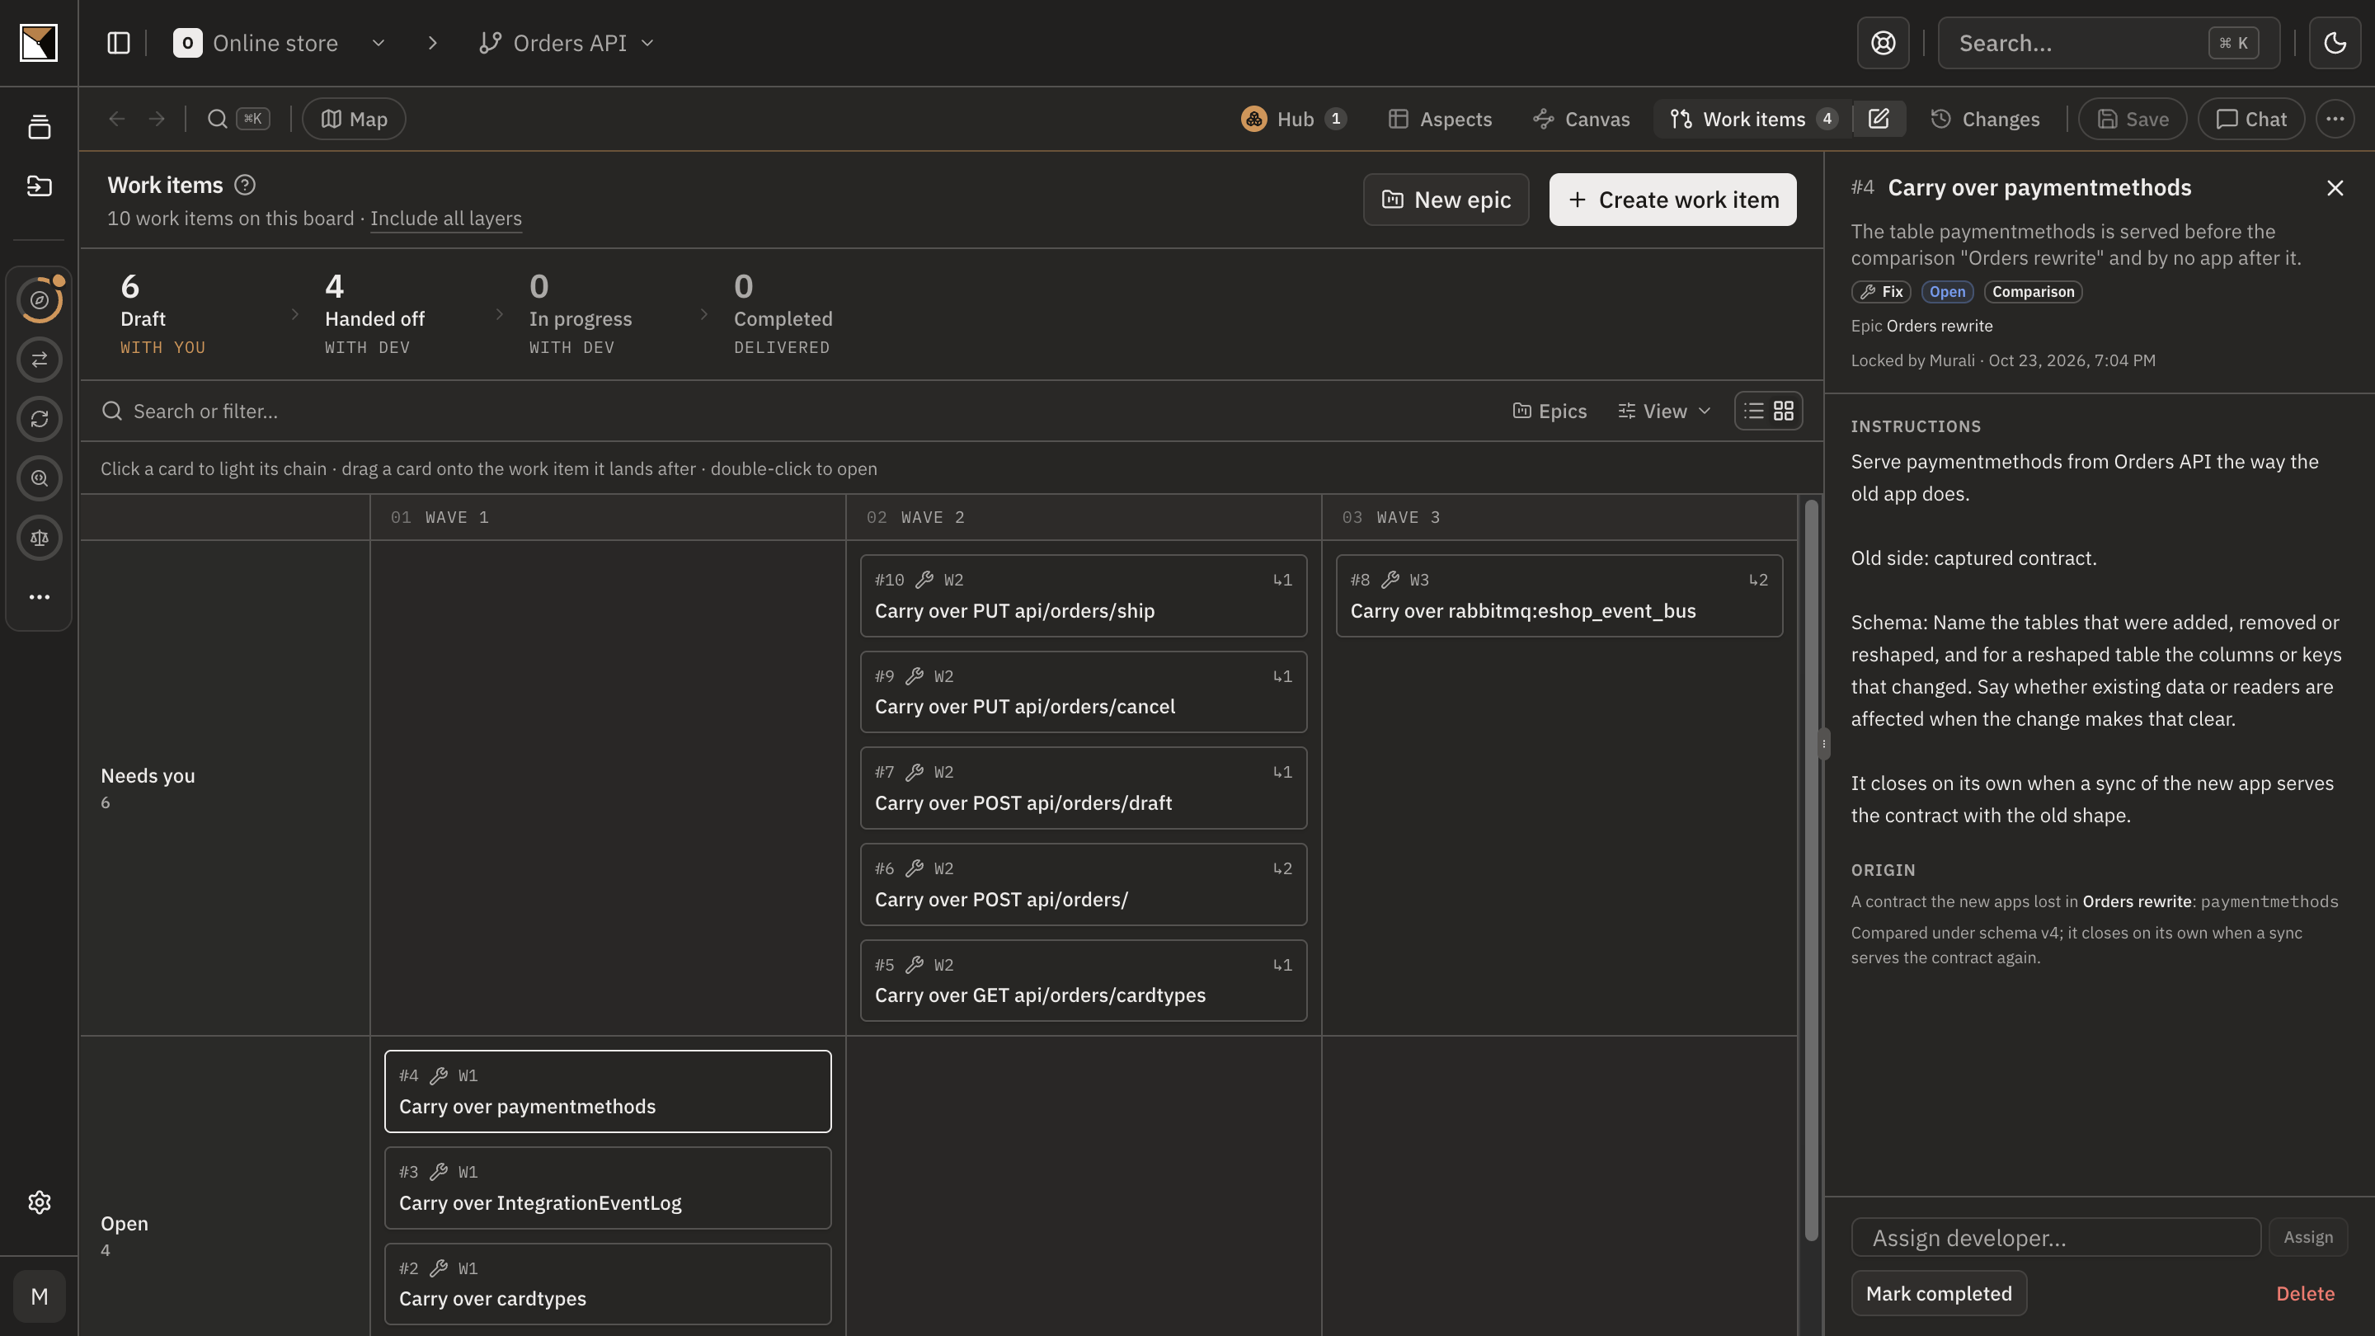Open the magnifier inspect icon in sidebar
Viewport: 2375px width, 1336px height.
[x=39, y=478]
